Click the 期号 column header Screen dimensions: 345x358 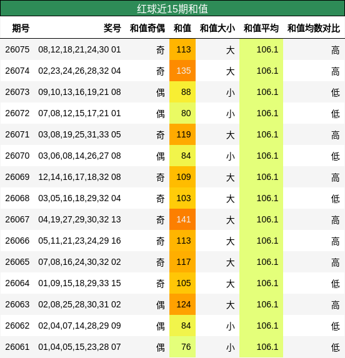tap(21, 28)
